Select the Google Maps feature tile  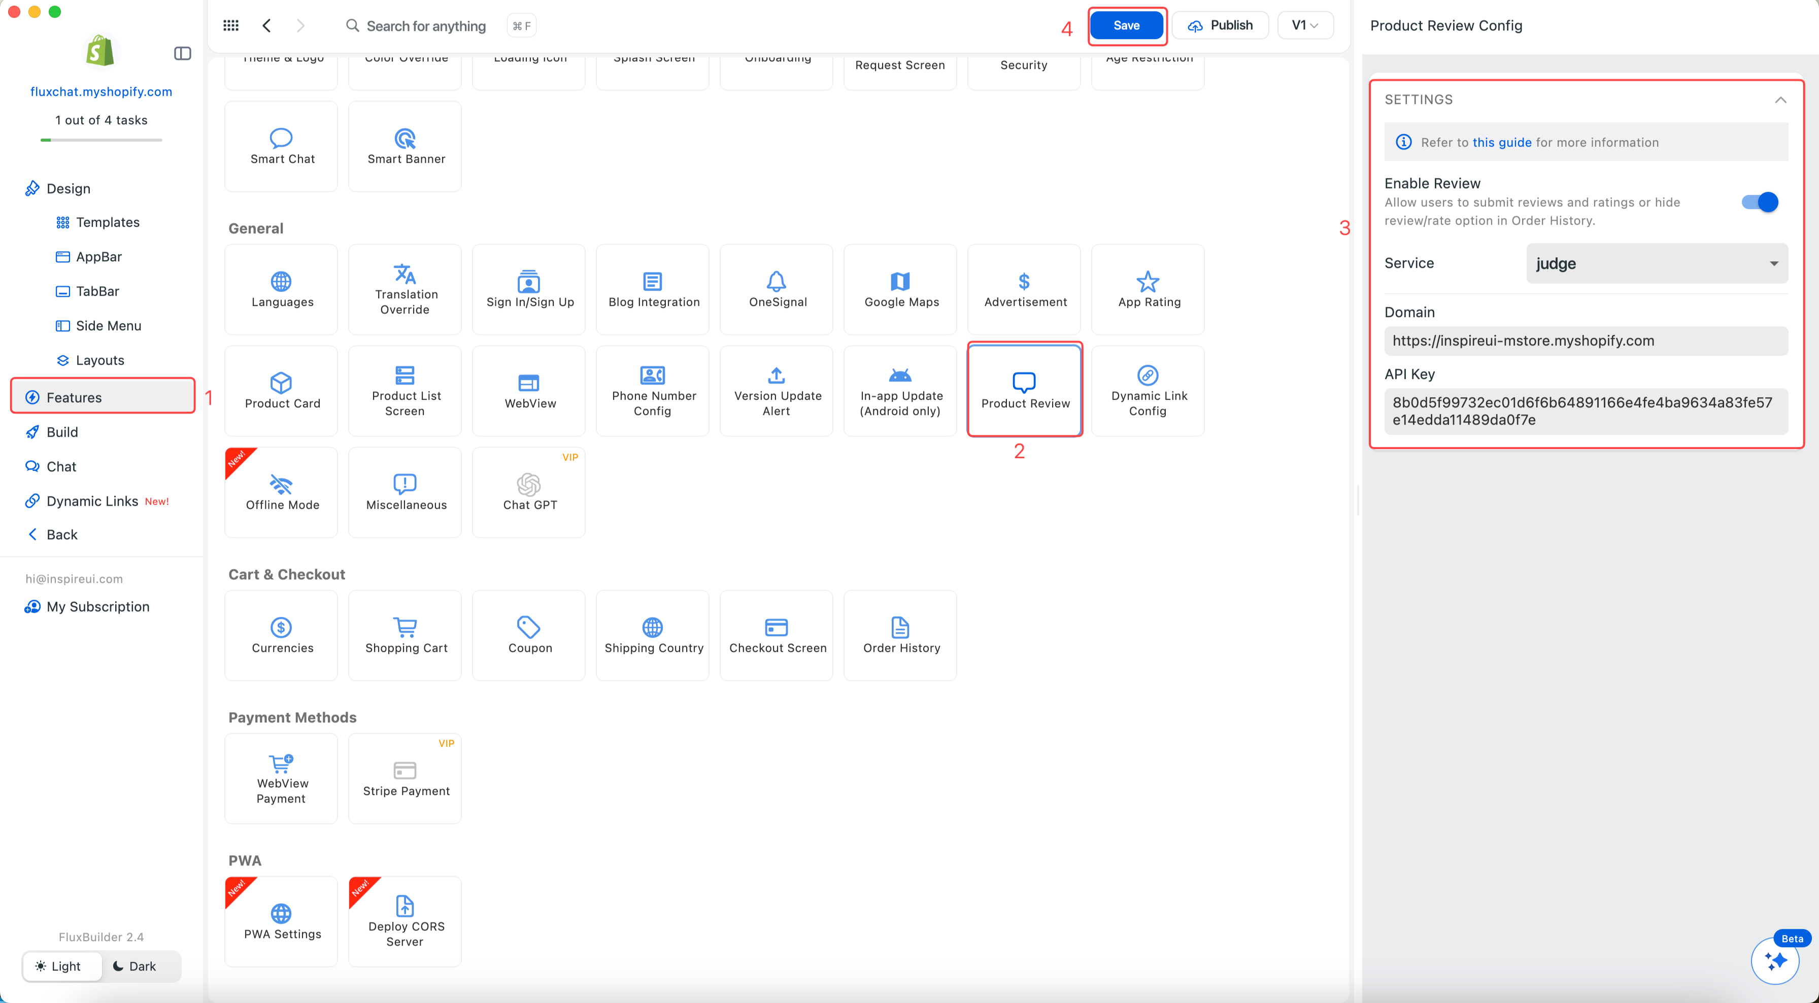point(900,289)
